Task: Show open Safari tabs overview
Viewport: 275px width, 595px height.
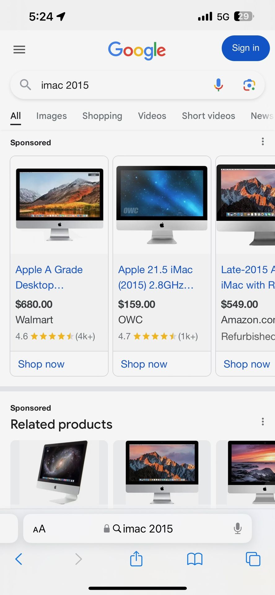Action: tap(253, 559)
